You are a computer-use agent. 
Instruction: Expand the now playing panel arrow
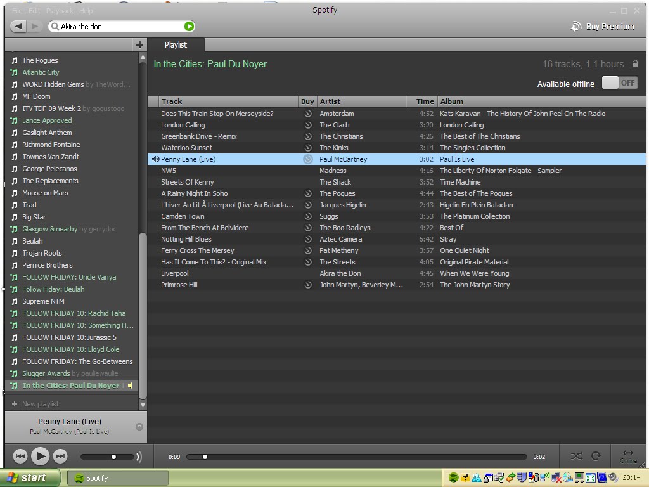click(139, 427)
